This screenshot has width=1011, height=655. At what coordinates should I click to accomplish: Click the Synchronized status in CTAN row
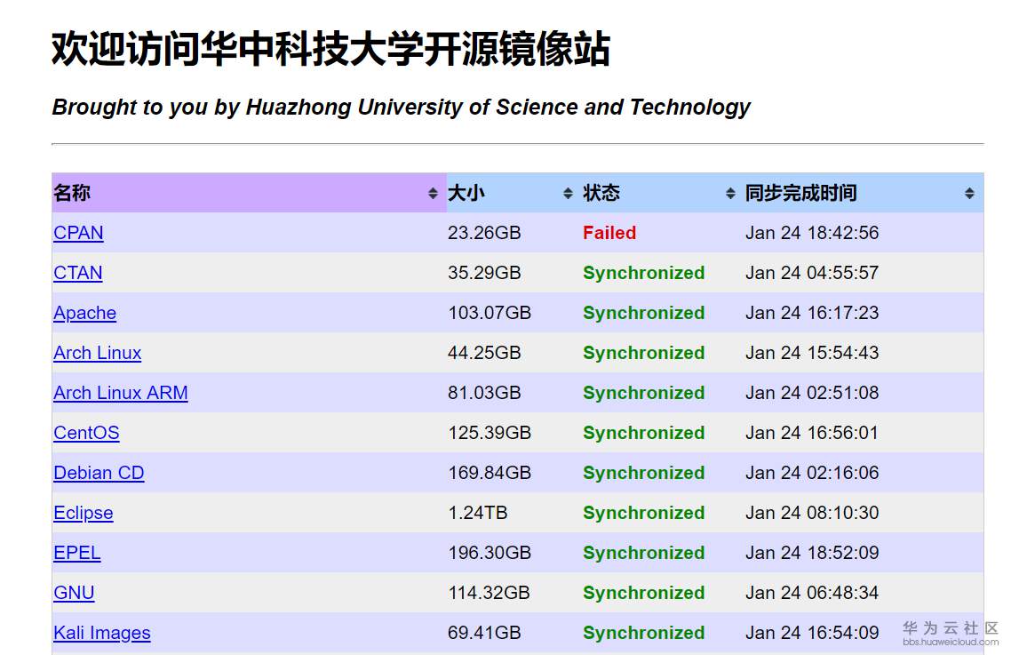click(643, 273)
